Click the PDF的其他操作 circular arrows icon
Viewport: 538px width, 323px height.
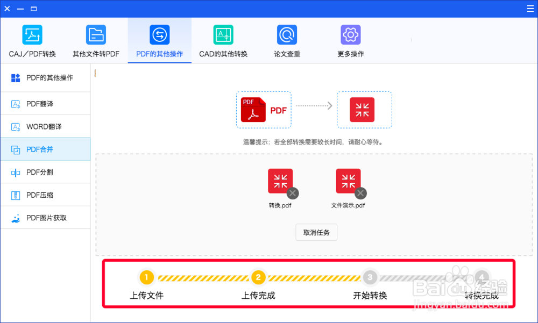click(159, 34)
